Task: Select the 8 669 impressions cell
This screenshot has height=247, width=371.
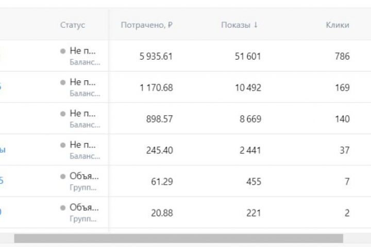Action: coord(248,119)
